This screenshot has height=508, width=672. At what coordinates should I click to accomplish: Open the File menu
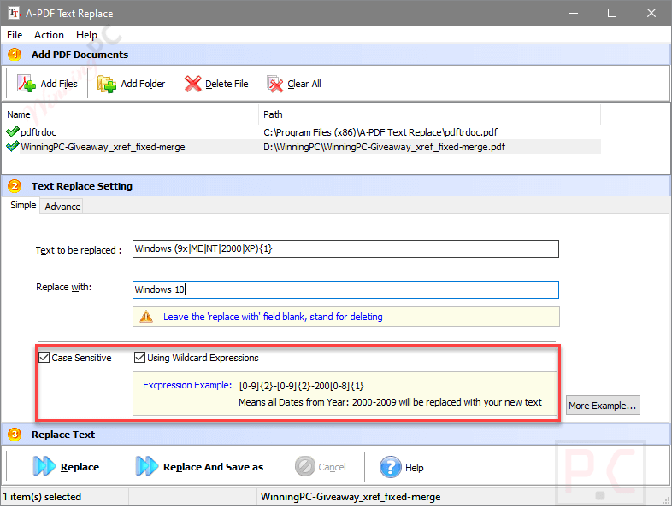pos(15,35)
